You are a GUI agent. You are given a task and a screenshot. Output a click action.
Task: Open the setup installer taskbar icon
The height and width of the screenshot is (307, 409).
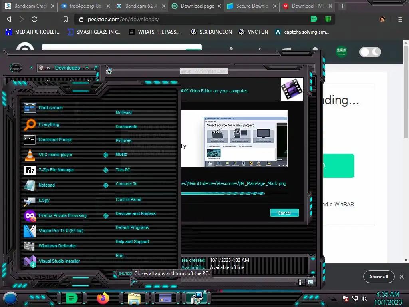click(x=197, y=298)
